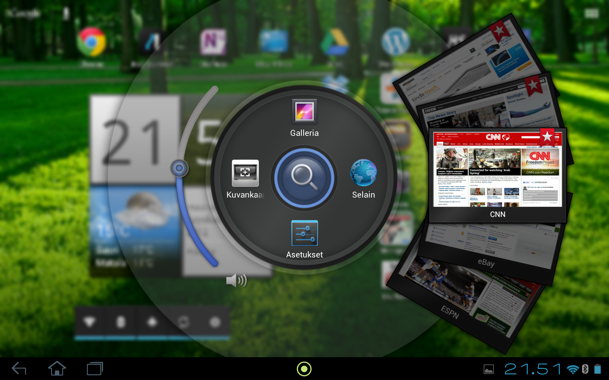Tap the CNN label under the thumbnail
Viewport: 609px width, 380px height.
pyautogui.click(x=498, y=214)
